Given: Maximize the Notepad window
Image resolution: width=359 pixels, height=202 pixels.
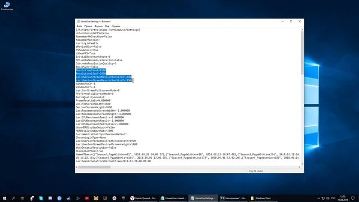Looking at the screenshot, I should tap(291, 21).
